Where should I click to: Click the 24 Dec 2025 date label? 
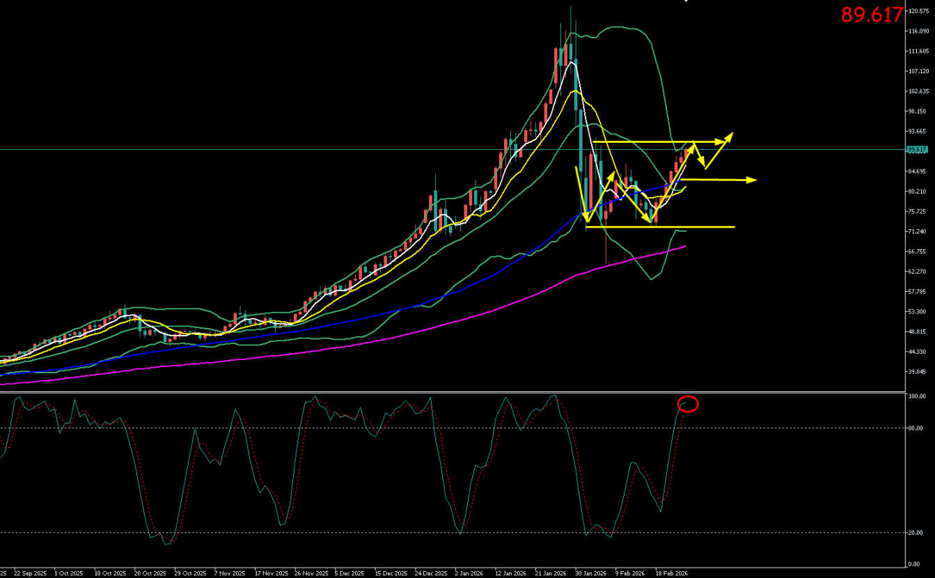pyautogui.click(x=430, y=574)
